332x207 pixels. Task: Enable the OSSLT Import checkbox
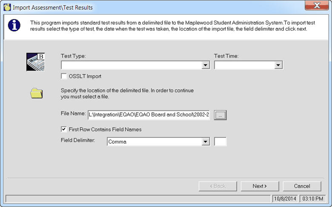tap(64, 77)
